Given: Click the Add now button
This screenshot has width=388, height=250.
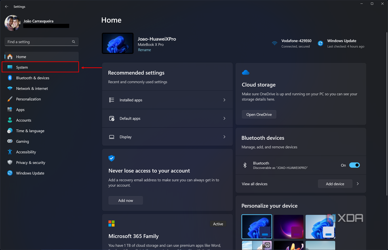Looking at the screenshot, I should 125,201.
